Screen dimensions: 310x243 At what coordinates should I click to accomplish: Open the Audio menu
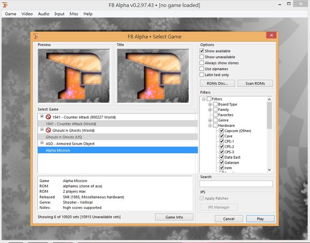pos(43,14)
